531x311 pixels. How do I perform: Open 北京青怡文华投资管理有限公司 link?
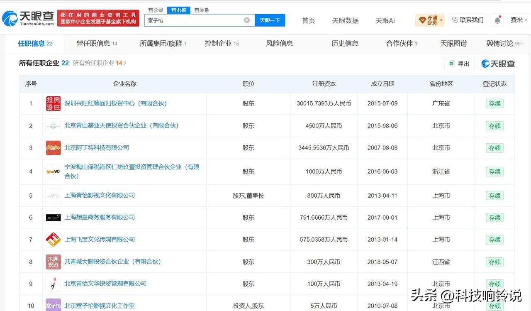(x=105, y=284)
